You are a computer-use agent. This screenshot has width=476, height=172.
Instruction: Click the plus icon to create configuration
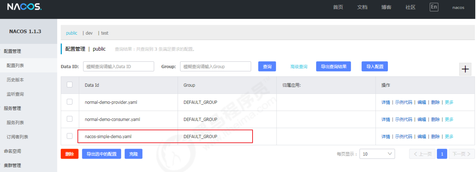(x=465, y=69)
